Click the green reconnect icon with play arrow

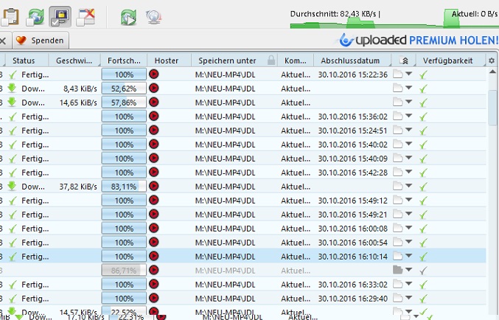coord(128,16)
